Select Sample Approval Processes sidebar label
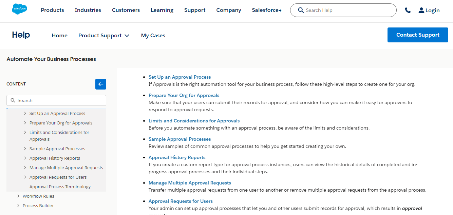 (x=57, y=149)
